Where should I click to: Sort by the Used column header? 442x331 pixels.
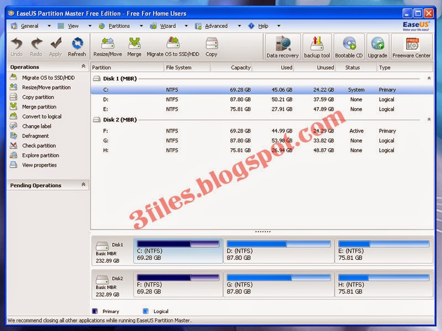273,67
